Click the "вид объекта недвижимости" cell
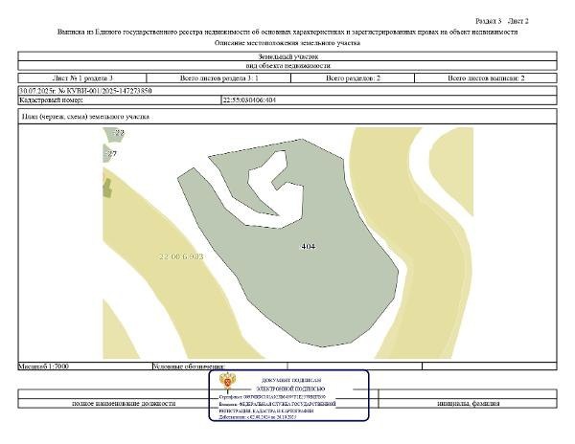Image resolution: width=575 pixels, height=444 pixels. 287,66
